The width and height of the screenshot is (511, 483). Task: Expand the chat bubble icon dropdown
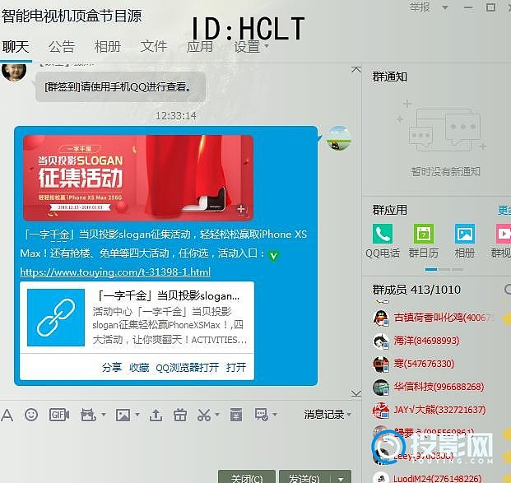275,415
